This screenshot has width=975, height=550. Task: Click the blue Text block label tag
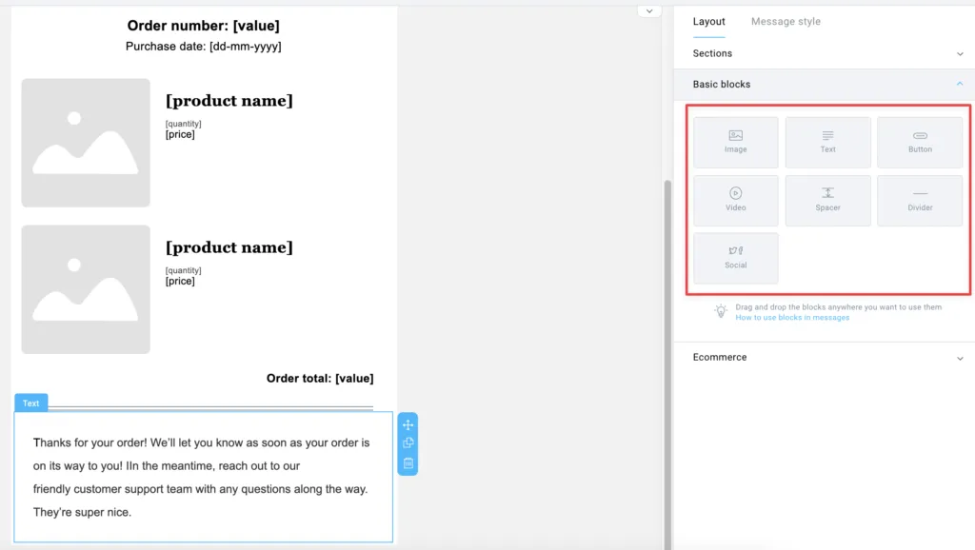coord(31,403)
